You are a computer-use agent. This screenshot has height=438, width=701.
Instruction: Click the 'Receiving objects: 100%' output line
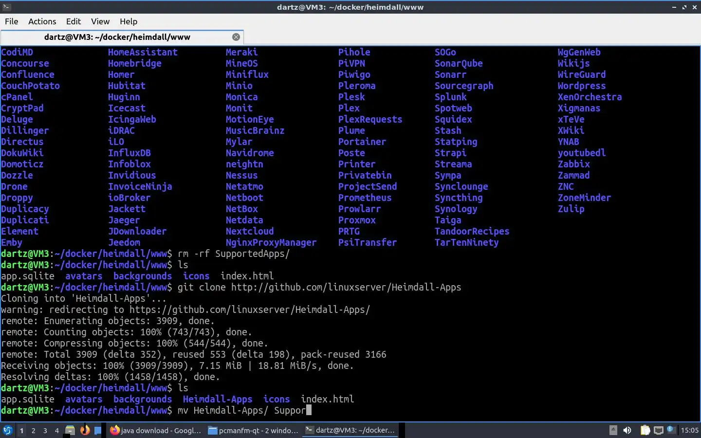[x=177, y=365]
